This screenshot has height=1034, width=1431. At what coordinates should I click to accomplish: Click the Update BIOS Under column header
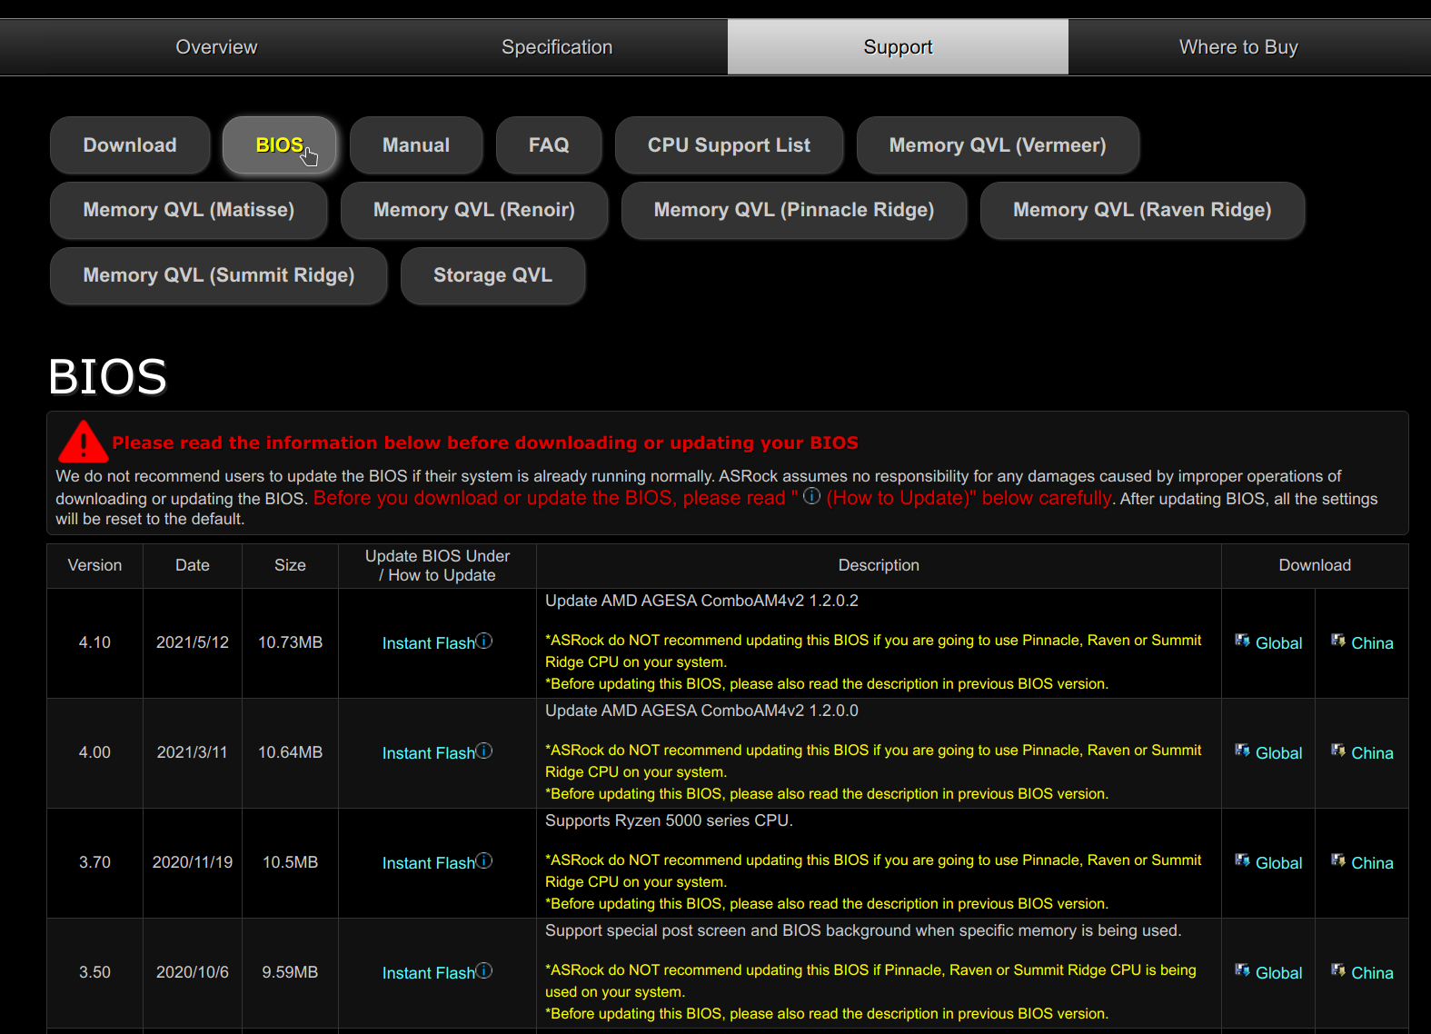[x=437, y=565]
